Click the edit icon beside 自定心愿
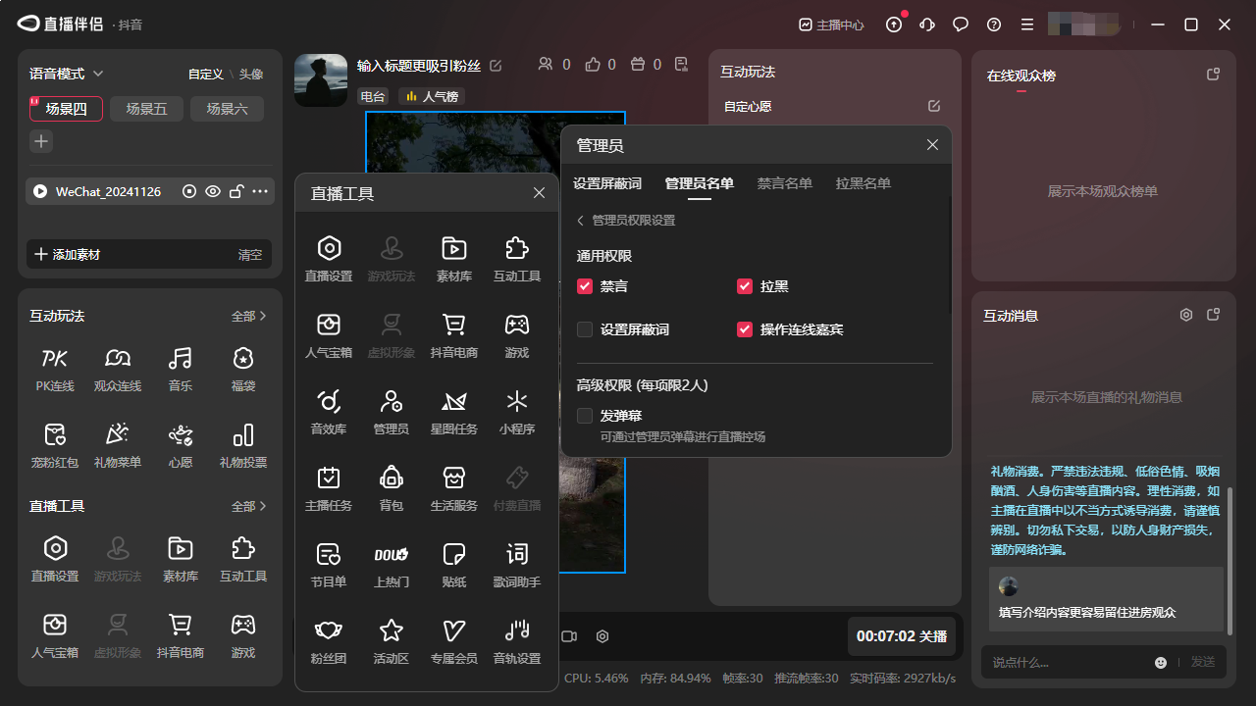The height and width of the screenshot is (706, 1256). coord(934,106)
